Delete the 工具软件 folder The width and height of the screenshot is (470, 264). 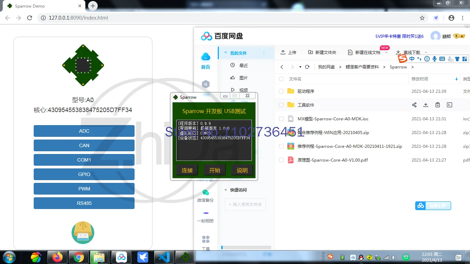438,105
